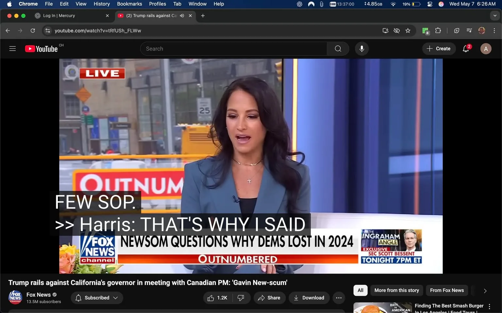Filter results with the From Fox News chip
The image size is (502, 313).
coord(447,290)
